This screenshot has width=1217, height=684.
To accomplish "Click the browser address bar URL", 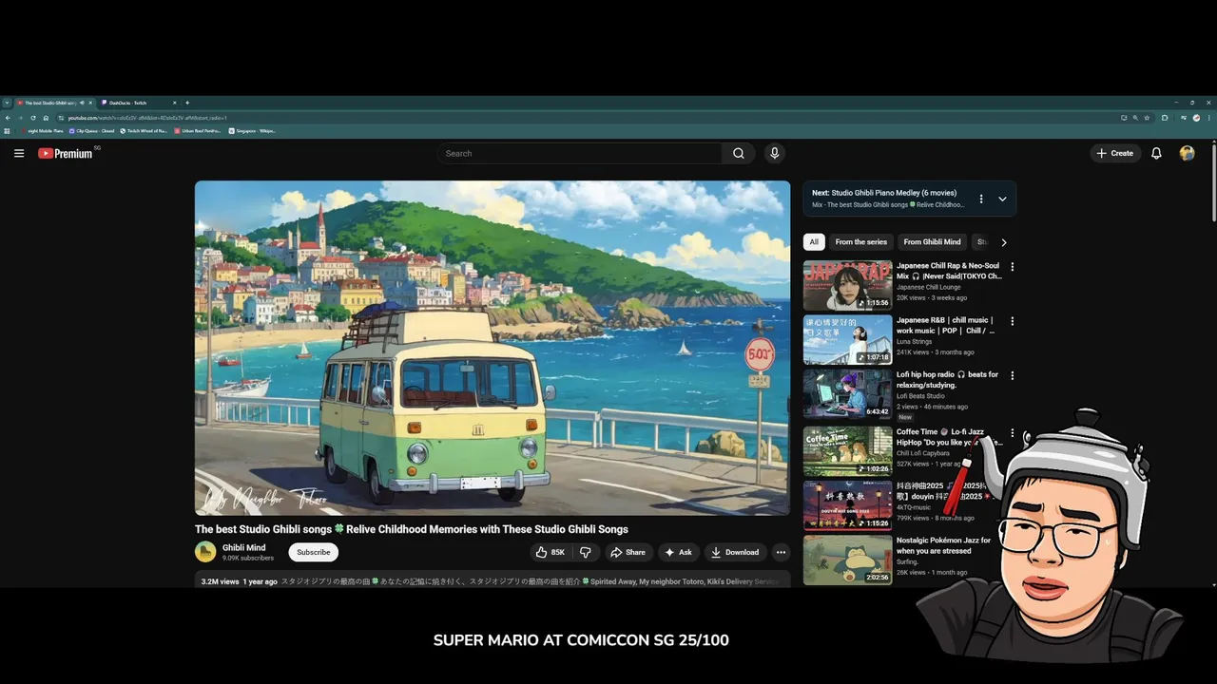I will pos(147,118).
